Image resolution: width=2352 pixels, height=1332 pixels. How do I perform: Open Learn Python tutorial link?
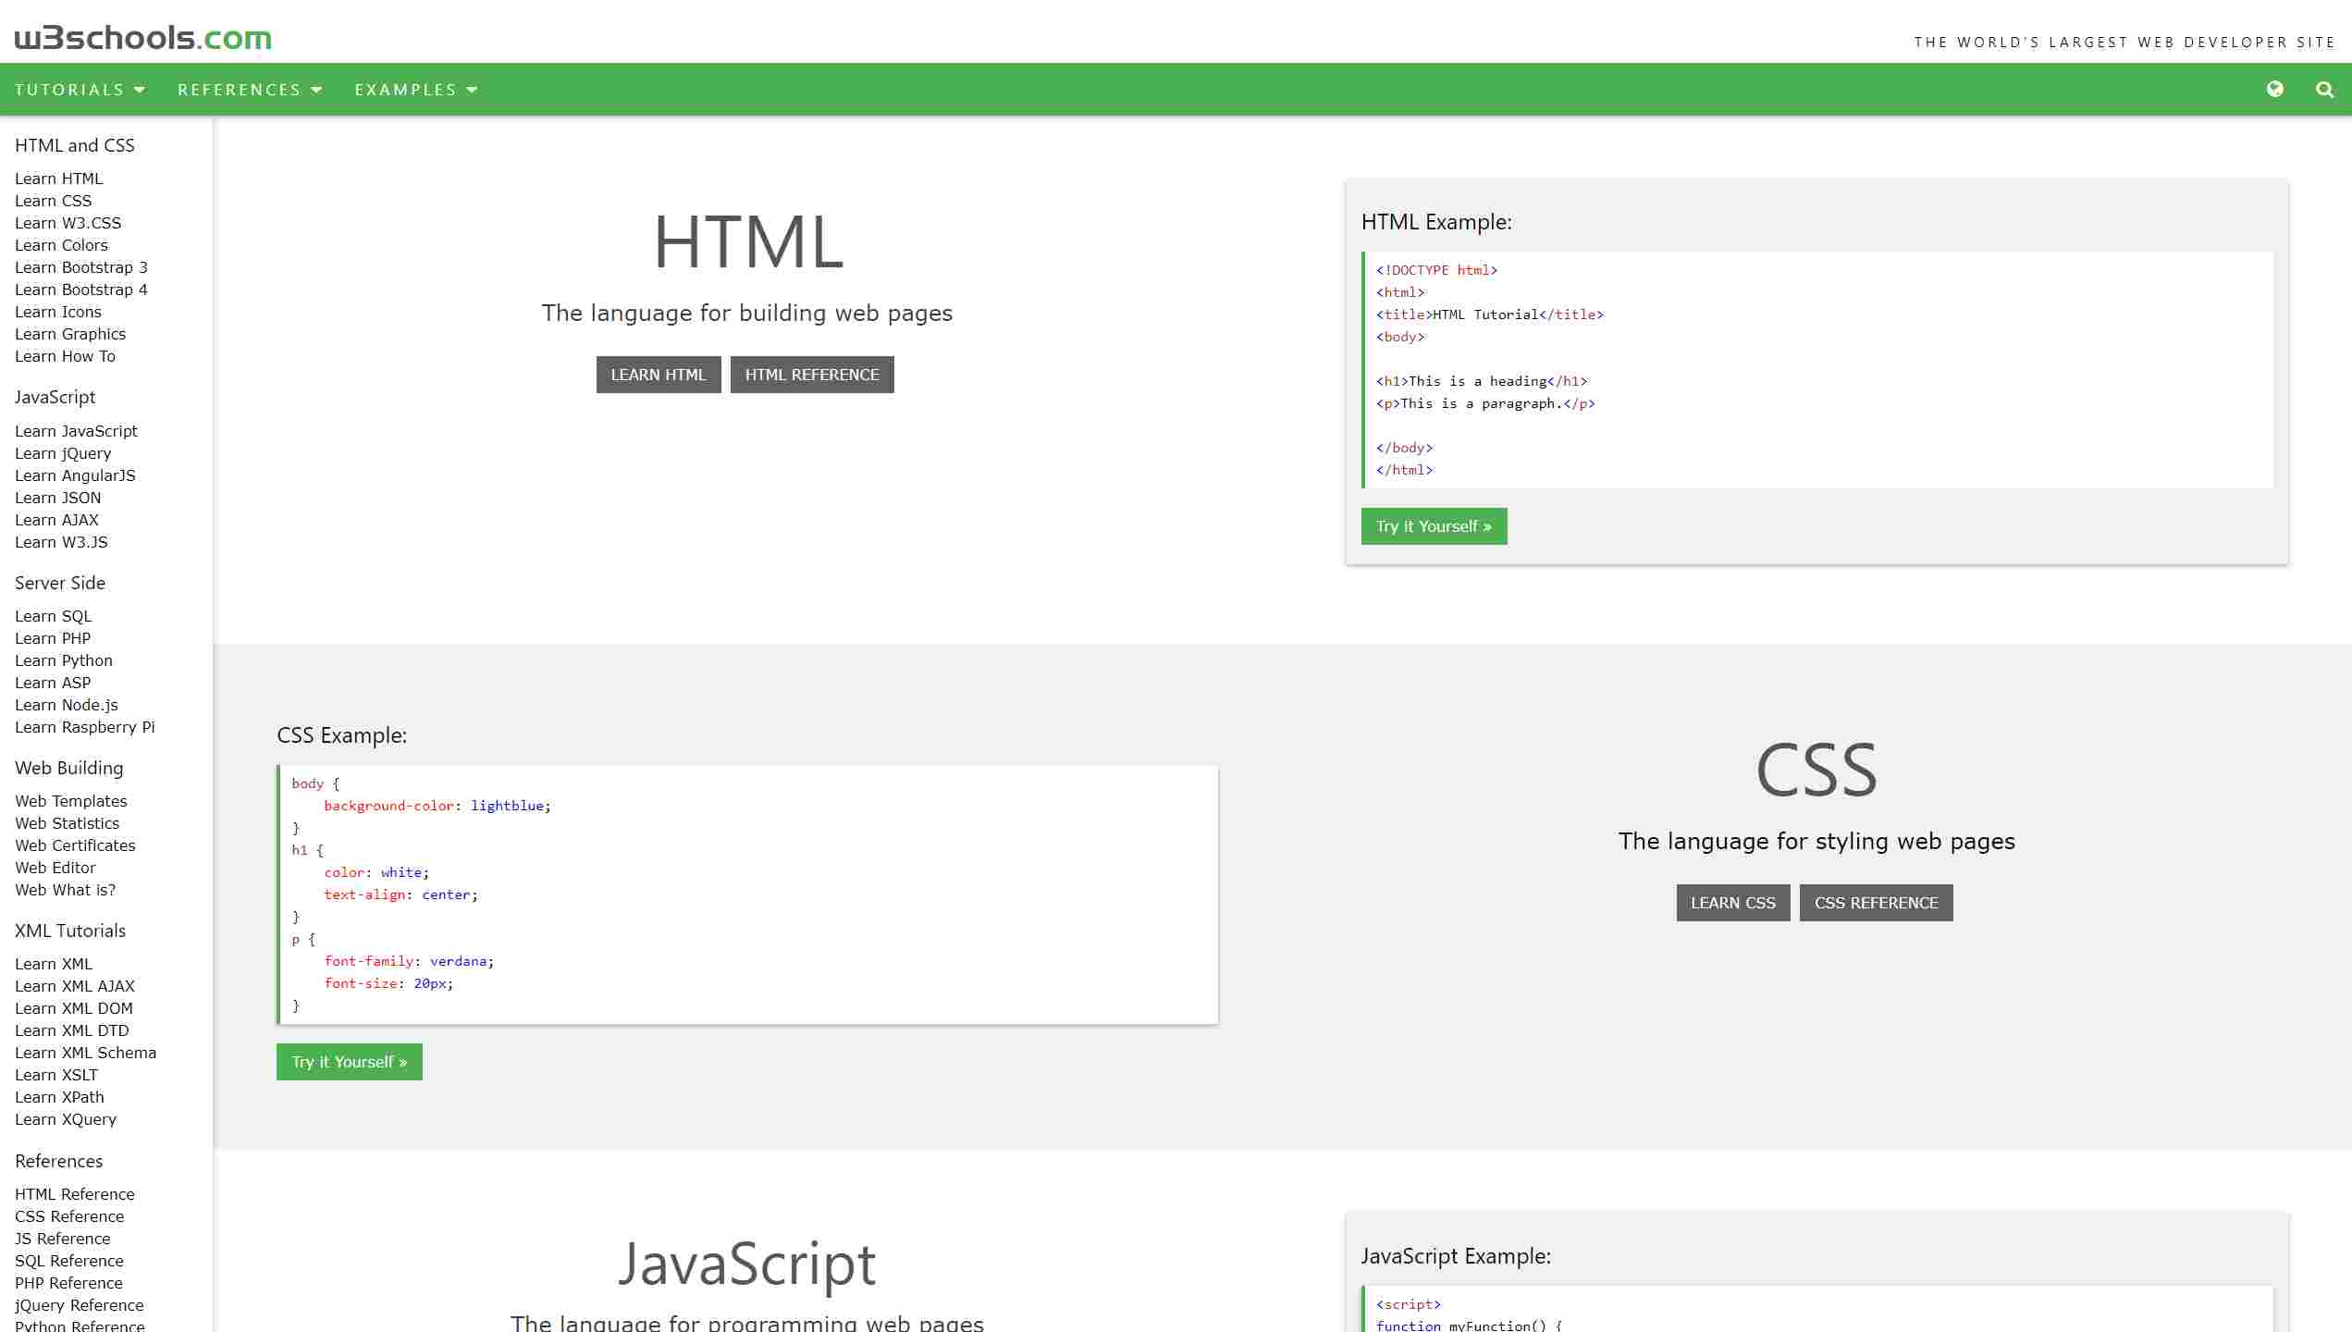(64, 660)
